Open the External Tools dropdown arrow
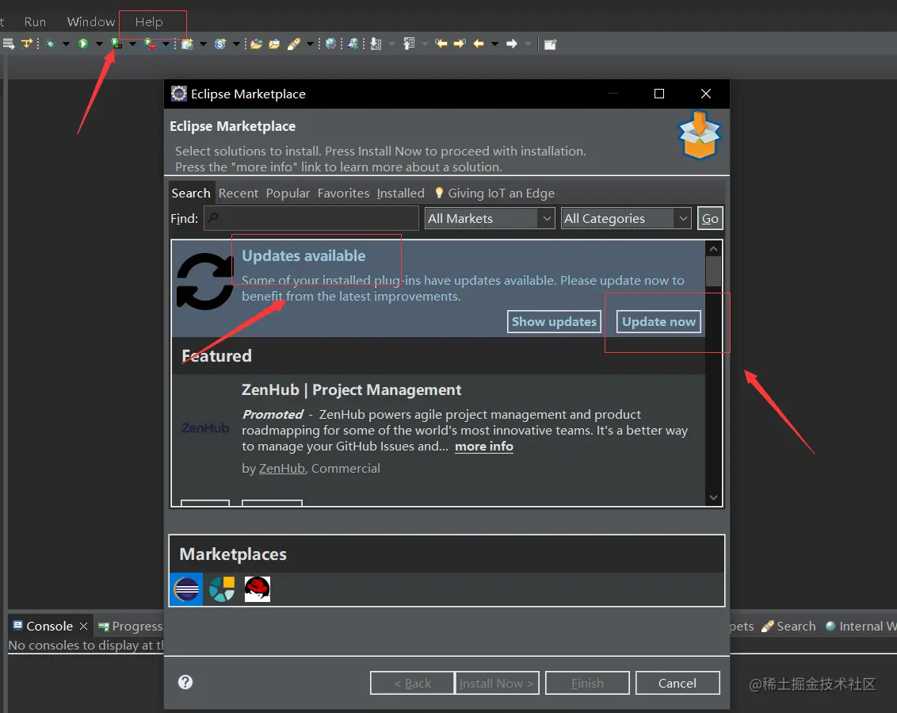This screenshot has height=713, width=897. (166, 44)
